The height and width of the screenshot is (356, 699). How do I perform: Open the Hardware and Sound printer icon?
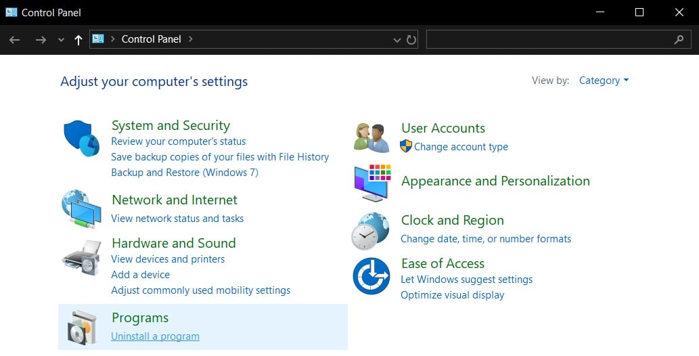pyautogui.click(x=82, y=257)
